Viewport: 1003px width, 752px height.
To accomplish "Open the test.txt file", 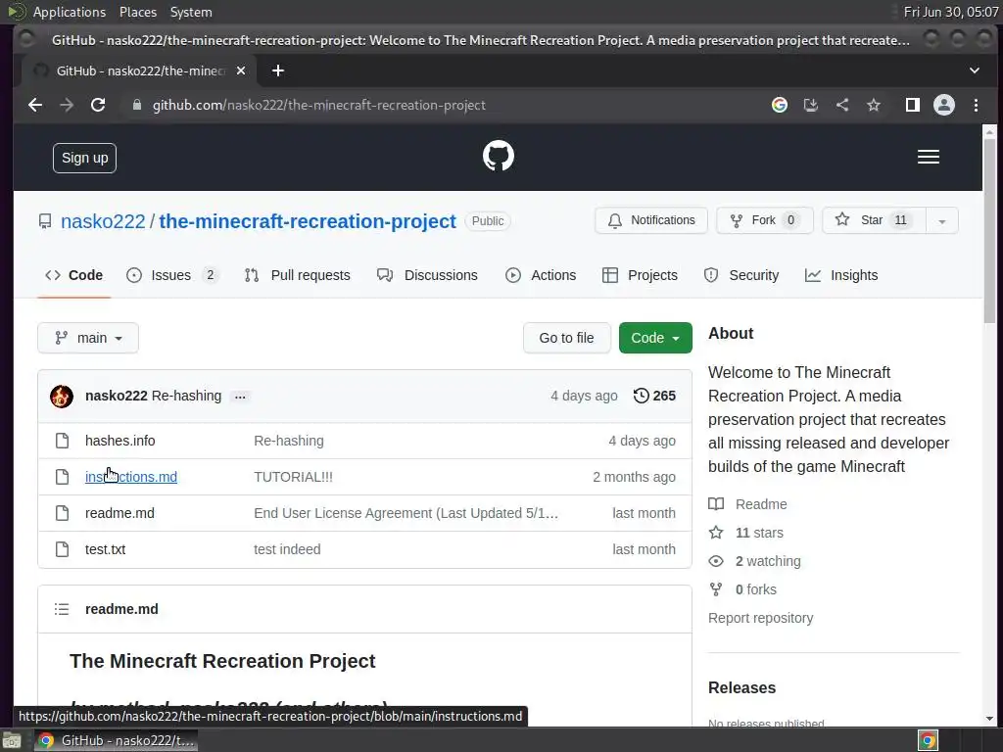I will (x=105, y=550).
